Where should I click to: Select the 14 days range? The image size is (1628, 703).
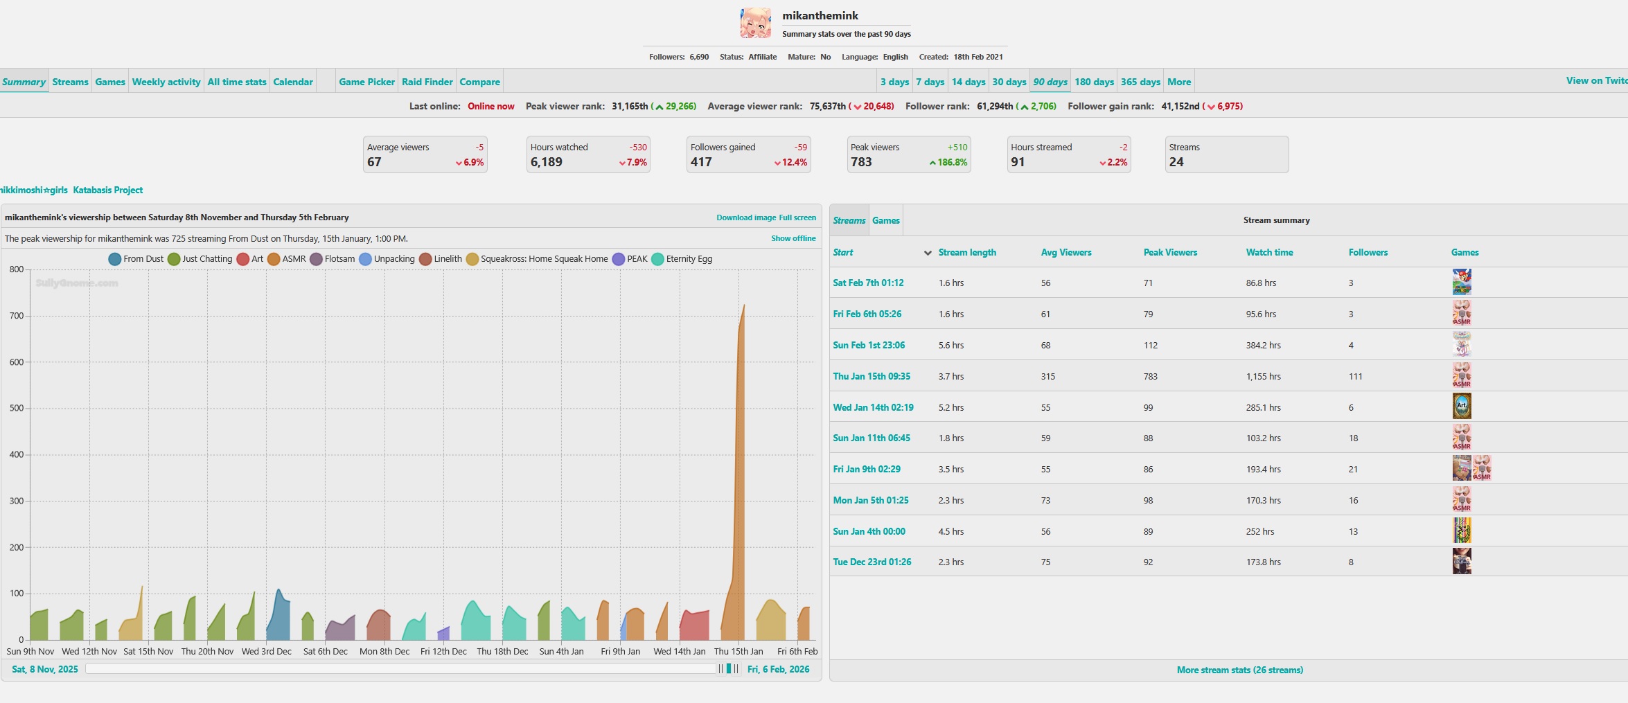968,82
